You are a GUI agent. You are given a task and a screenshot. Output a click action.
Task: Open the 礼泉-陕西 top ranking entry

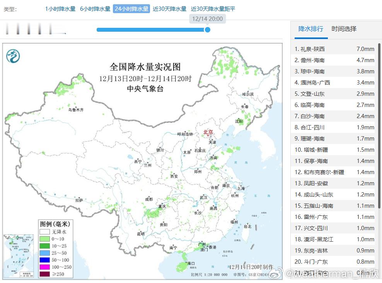pyautogui.click(x=333, y=49)
